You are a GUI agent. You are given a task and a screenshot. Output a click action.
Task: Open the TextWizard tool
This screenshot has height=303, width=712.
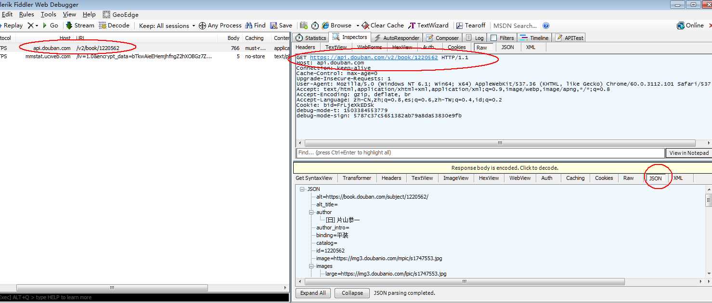428,25
